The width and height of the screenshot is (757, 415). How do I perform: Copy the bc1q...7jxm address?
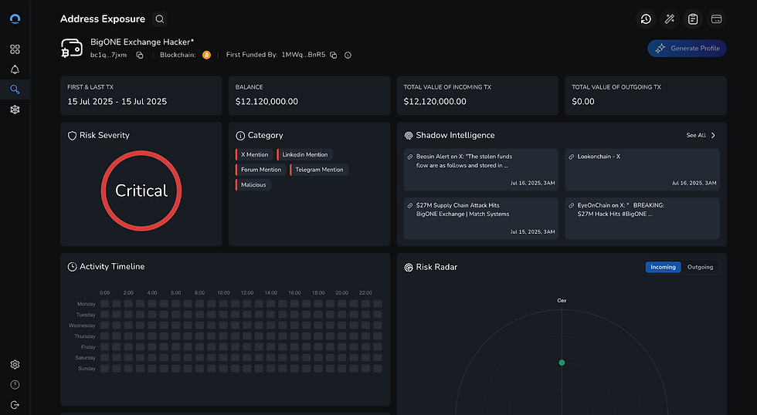(x=140, y=55)
